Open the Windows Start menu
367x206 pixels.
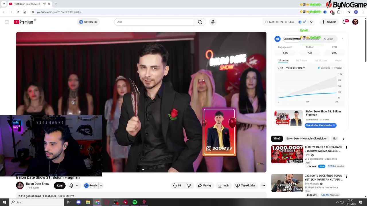[x=4, y=202]
